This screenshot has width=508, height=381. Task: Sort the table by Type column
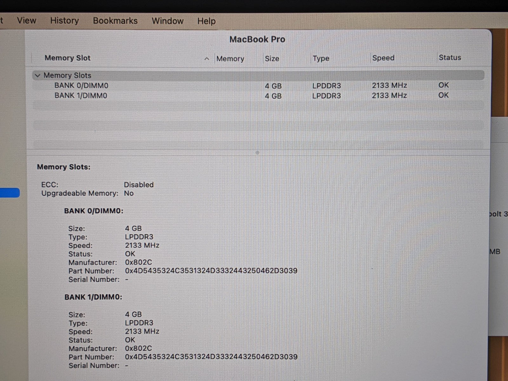pyautogui.click(x=321, y=58)
